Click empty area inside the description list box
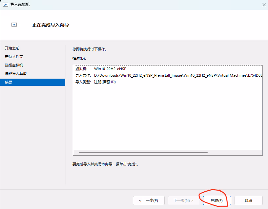Image resolution: width=268 pixels, height=209 pixels. coord(167,118)
